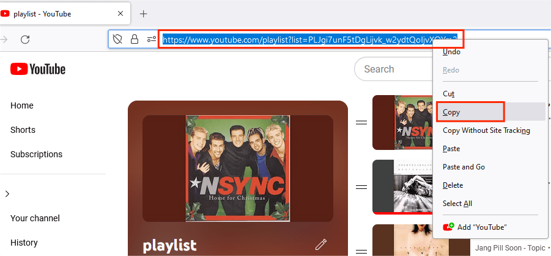Expand the sidebar chevron above Your channel
The width and height of the screenshot is (551, 256).
7,194
